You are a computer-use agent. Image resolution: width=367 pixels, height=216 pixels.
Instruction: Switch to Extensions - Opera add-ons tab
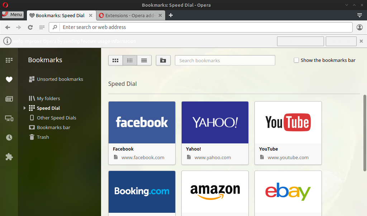[x=130, y=15]
